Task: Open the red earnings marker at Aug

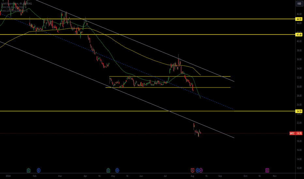Action: coord(192,171)
